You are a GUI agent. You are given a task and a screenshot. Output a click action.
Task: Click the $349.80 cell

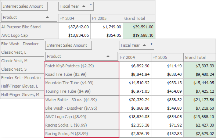coord(168,108)
